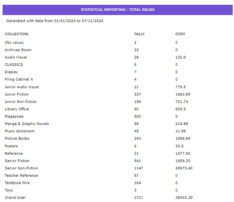234x202 pixels.
Task: Click Library Office cost 605.5
Action: 181,109
